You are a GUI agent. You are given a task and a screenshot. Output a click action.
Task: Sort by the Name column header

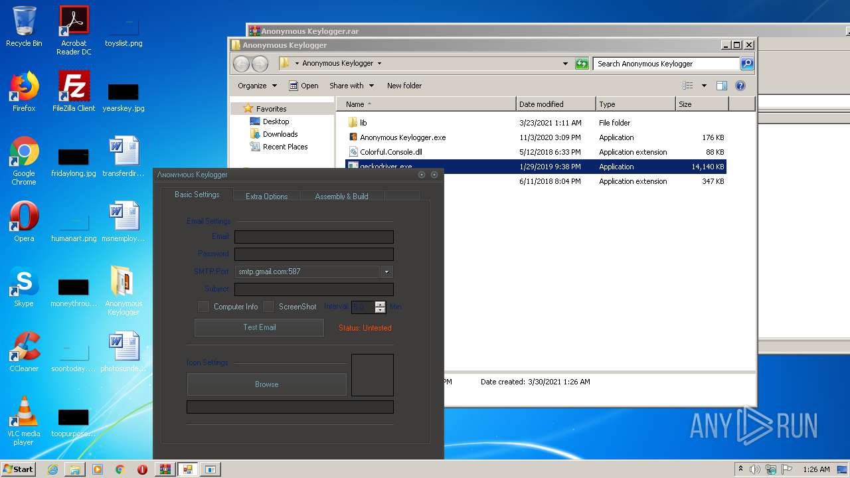click(426, 104)
